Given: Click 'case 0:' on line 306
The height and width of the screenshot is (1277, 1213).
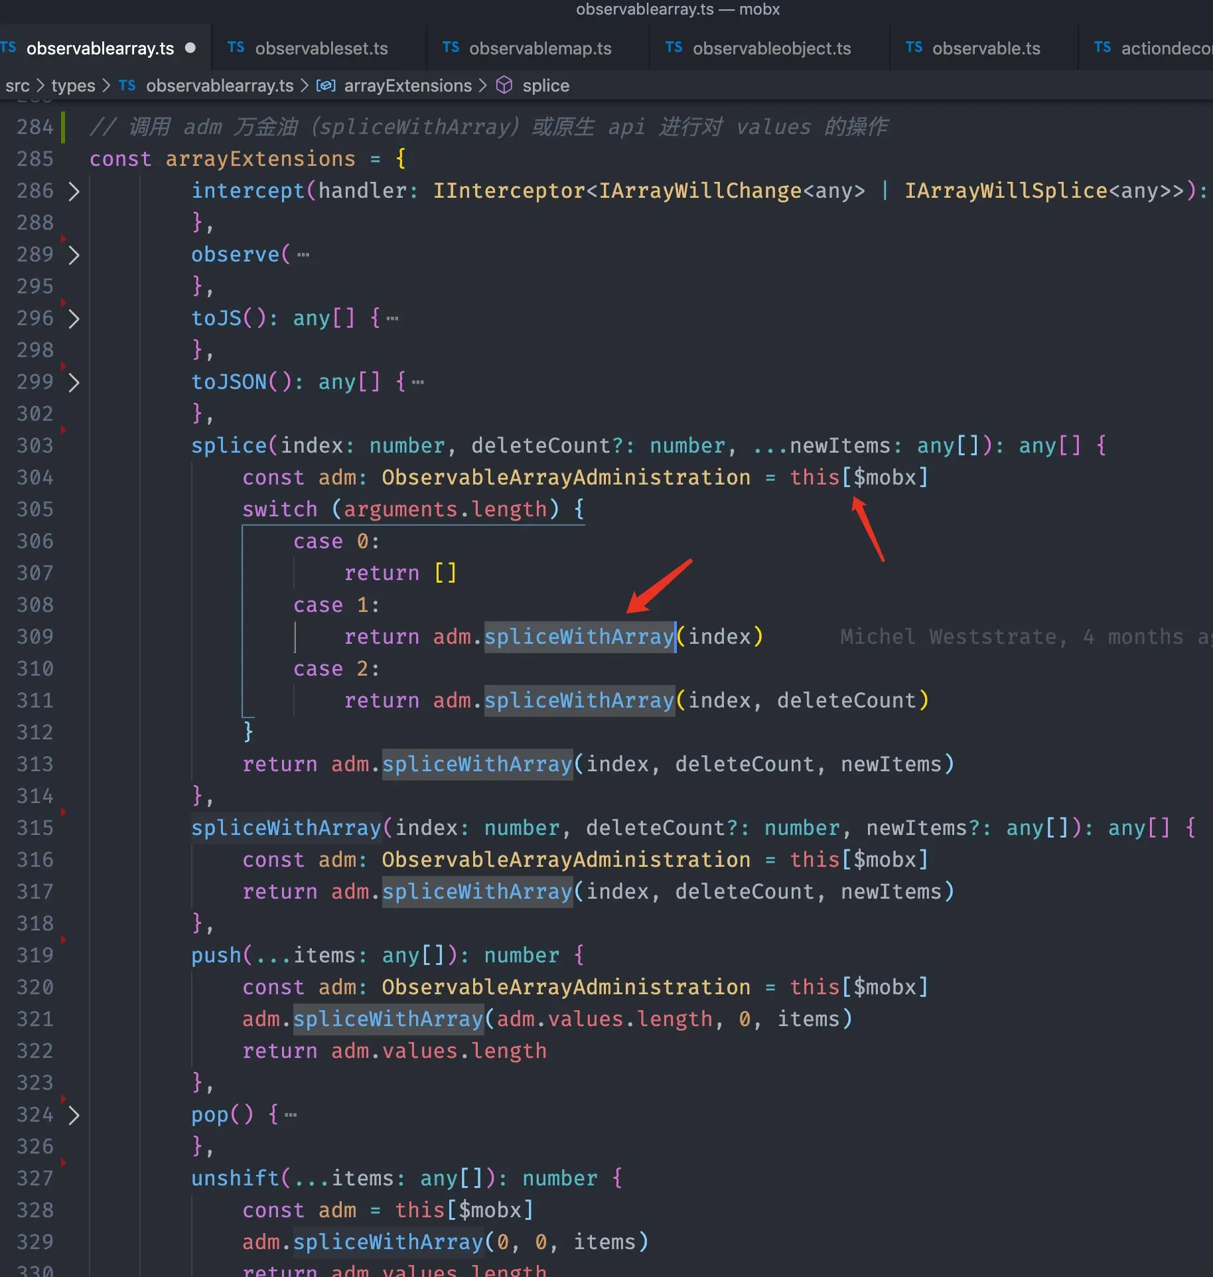Looking at the screenshot, I should pos(336,541).
